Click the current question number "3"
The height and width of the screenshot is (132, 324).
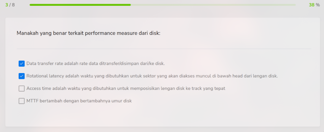point(7,5)
